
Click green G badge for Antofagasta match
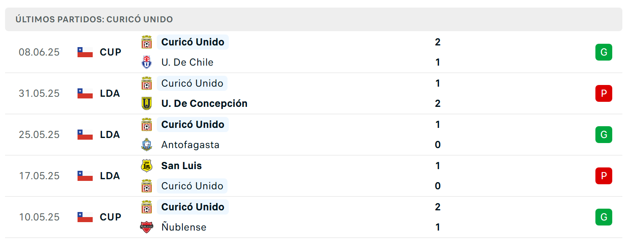pos(604,135)
